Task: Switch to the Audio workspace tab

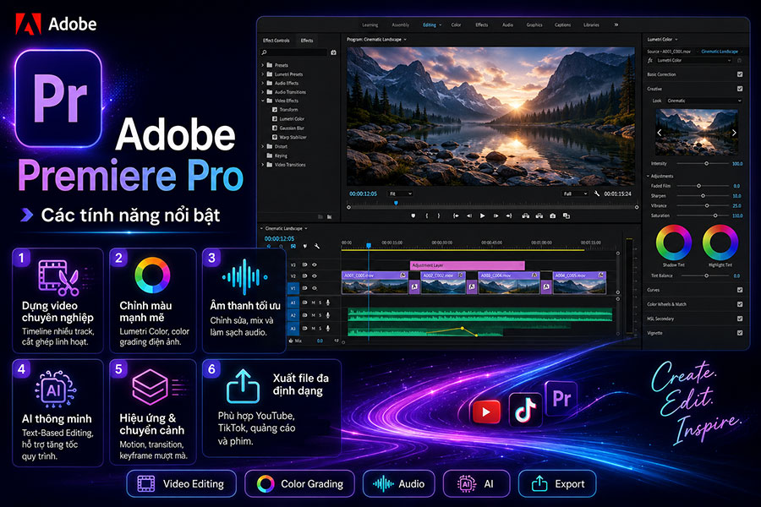Action: point(507,25)
